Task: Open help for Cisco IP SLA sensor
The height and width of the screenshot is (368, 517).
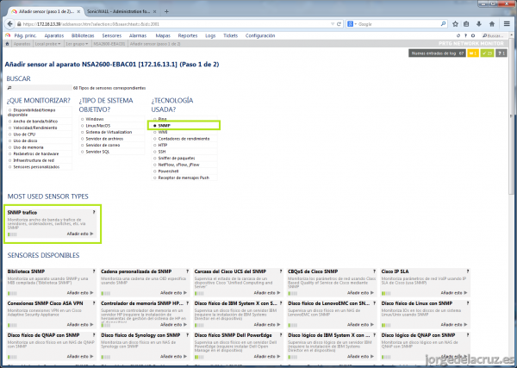Action: click(468, 271)
